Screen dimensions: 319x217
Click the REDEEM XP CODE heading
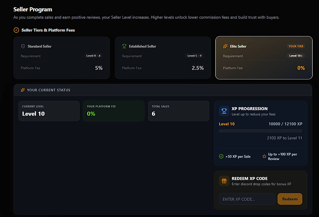pyautogui.click(x=250, y=178)
